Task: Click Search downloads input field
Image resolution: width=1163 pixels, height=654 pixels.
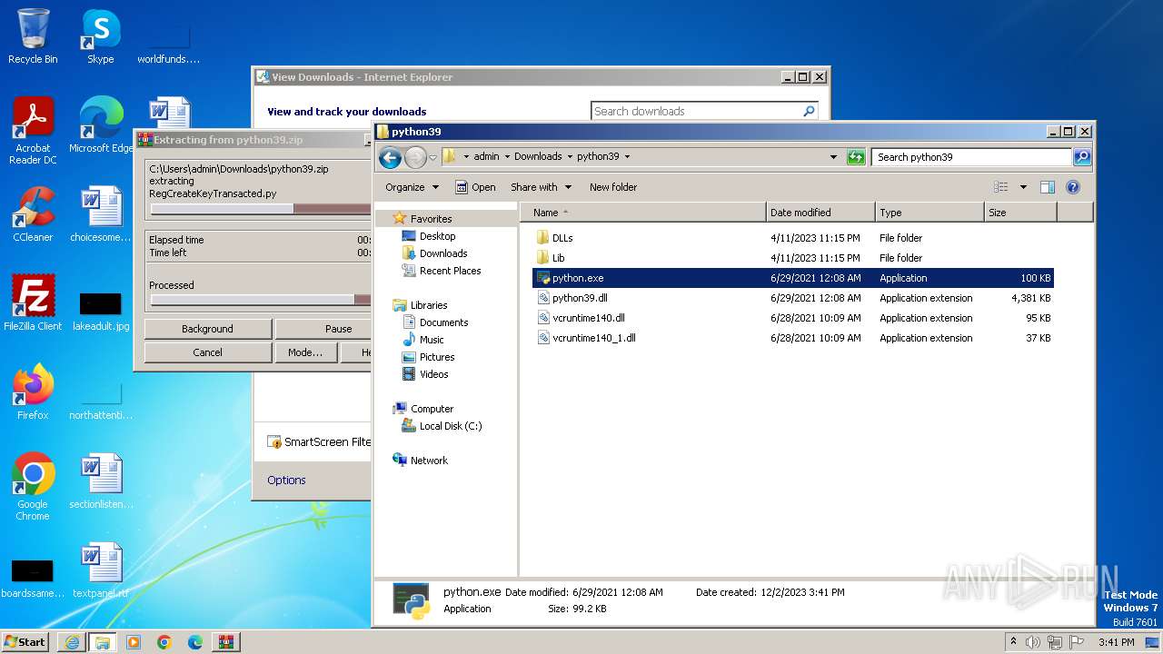Action: coord(696,111)
